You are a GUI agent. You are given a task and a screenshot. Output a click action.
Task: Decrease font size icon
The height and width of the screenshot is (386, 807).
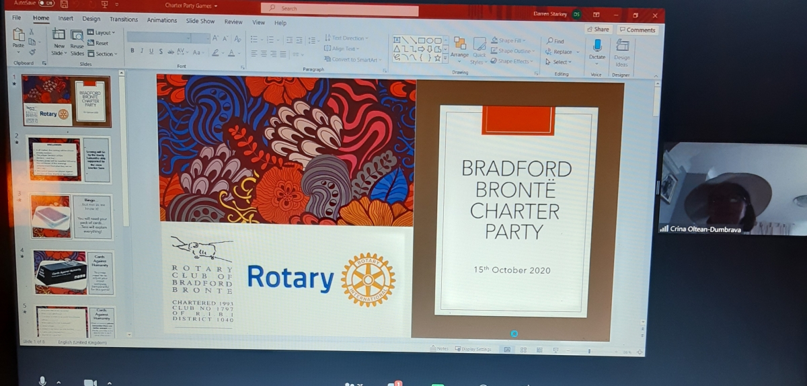coord(226,38)
